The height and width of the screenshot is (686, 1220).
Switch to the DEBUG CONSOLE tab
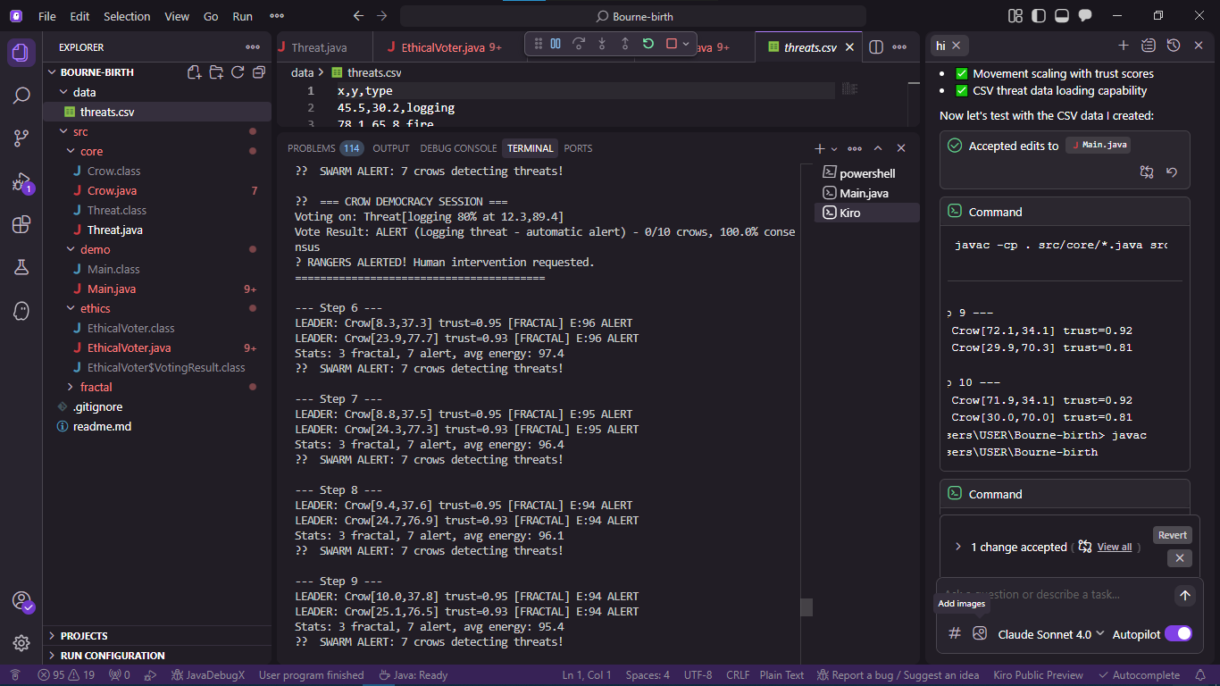[458, 148]
